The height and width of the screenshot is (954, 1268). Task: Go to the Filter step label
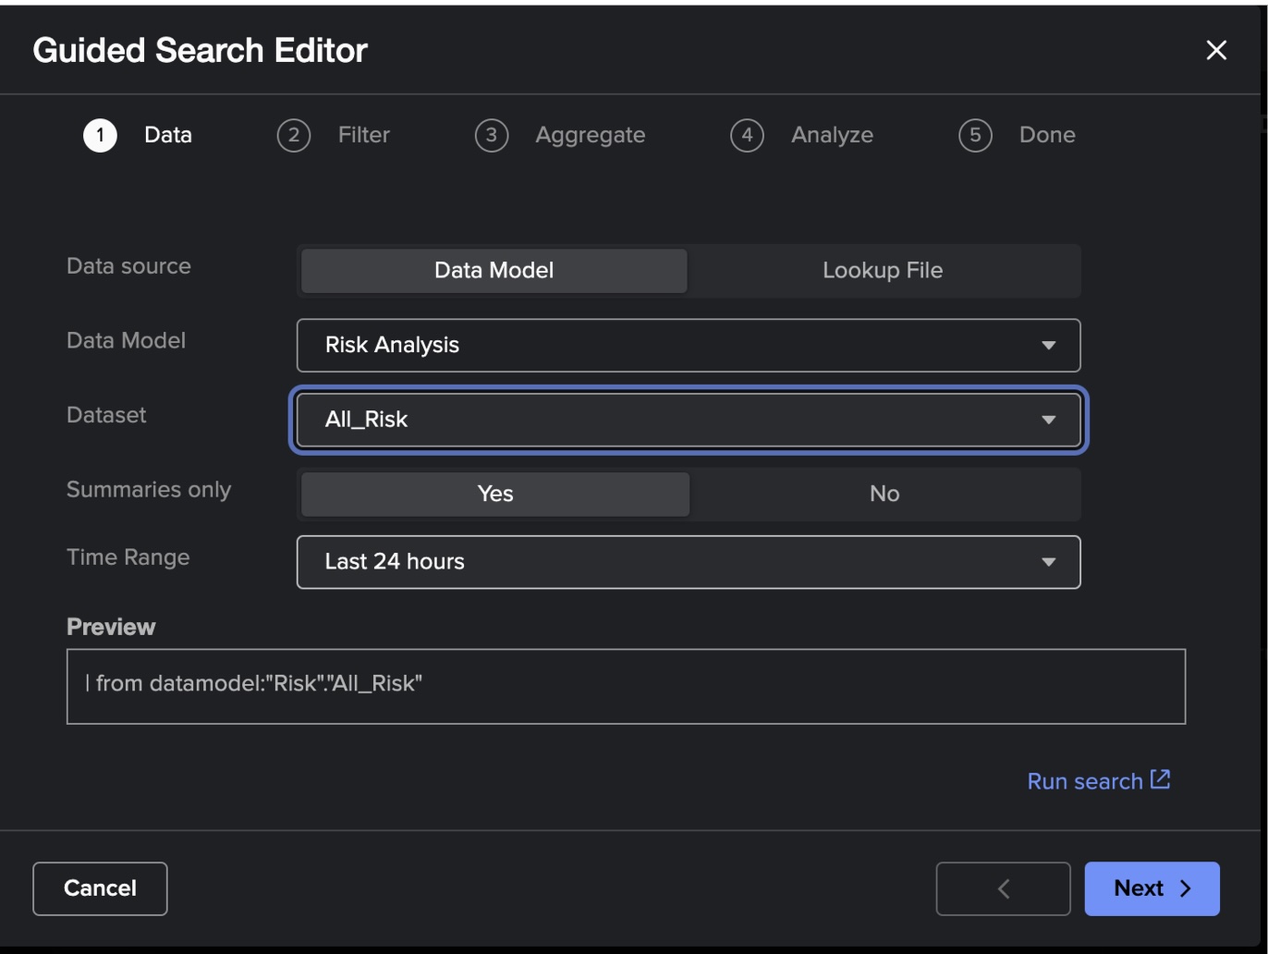tap(364, 135)
